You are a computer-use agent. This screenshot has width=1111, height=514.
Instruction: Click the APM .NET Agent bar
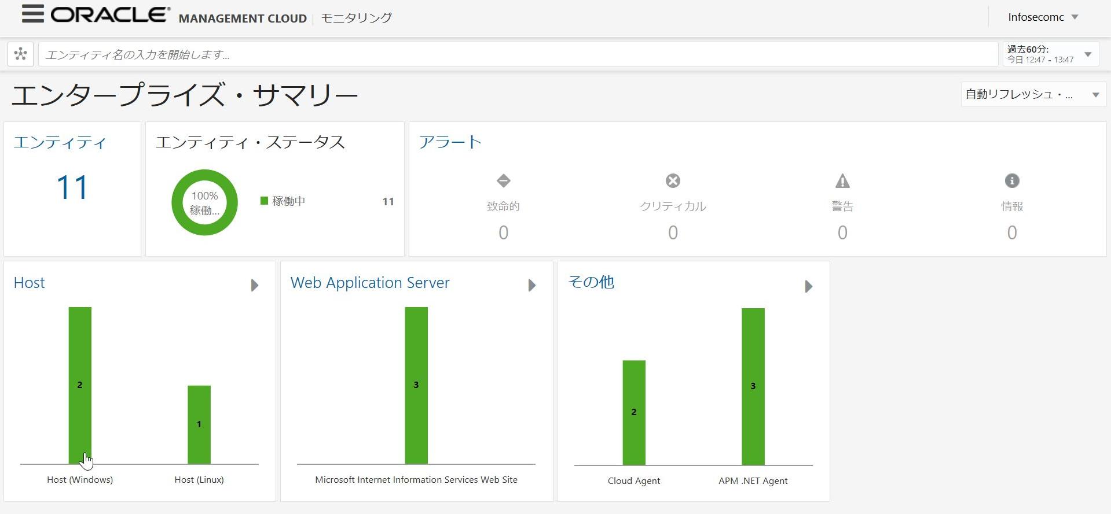click(753, 386)
